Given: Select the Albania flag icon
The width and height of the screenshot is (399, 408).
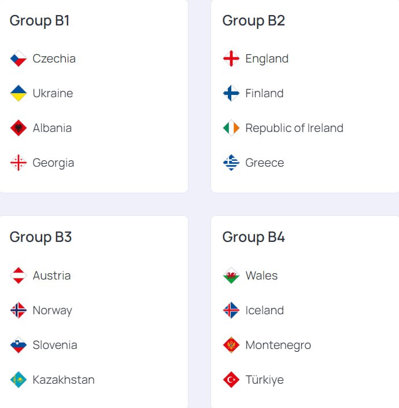Looking at the screenshot, I should click(18, 128).
